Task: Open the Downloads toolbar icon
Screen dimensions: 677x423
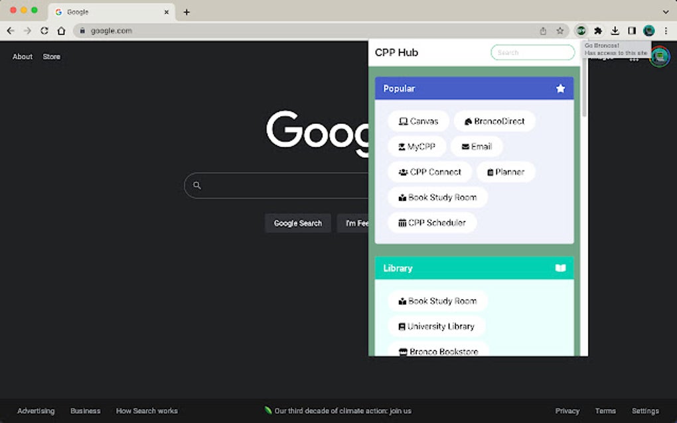Action: tap(615, 30)
